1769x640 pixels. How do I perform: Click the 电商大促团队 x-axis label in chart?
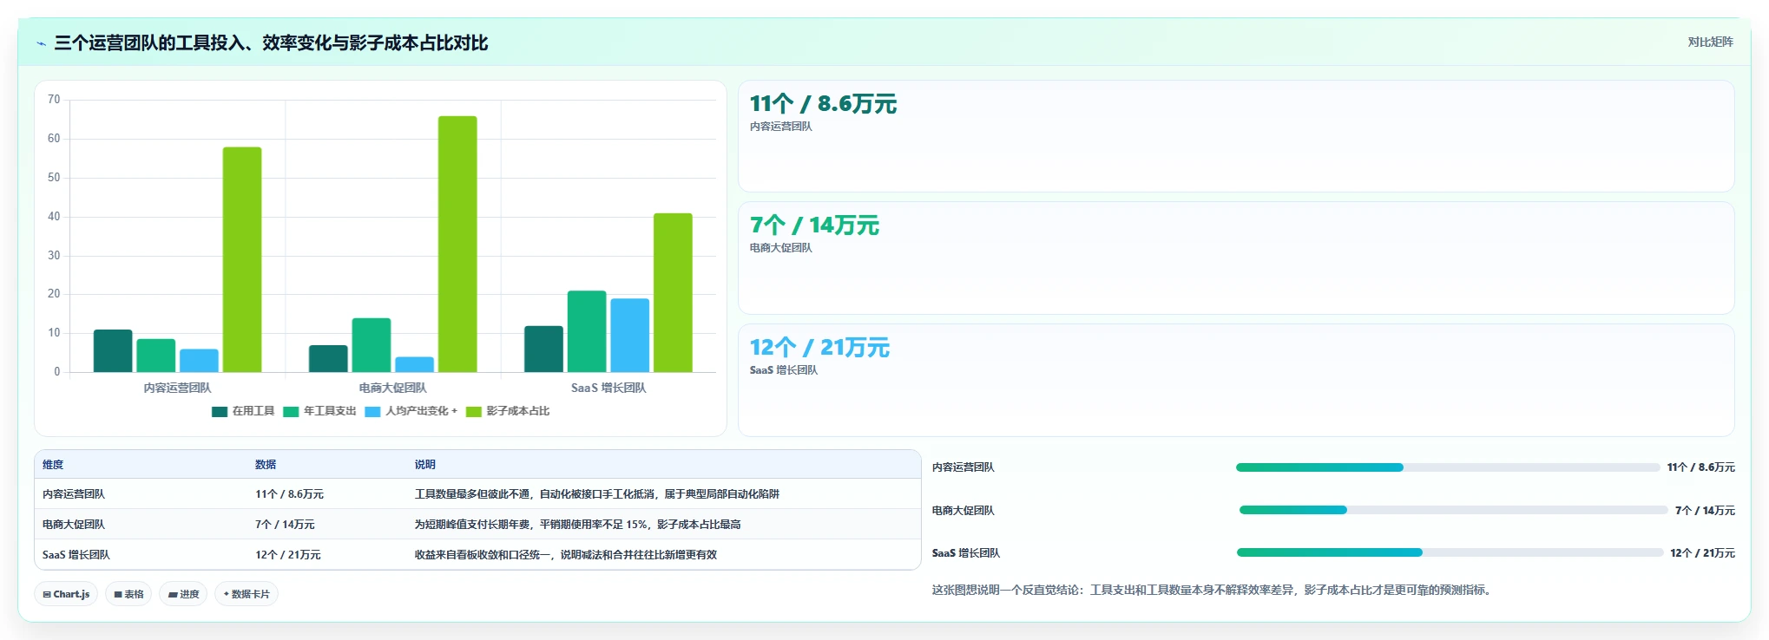click(x=393, y=388)
